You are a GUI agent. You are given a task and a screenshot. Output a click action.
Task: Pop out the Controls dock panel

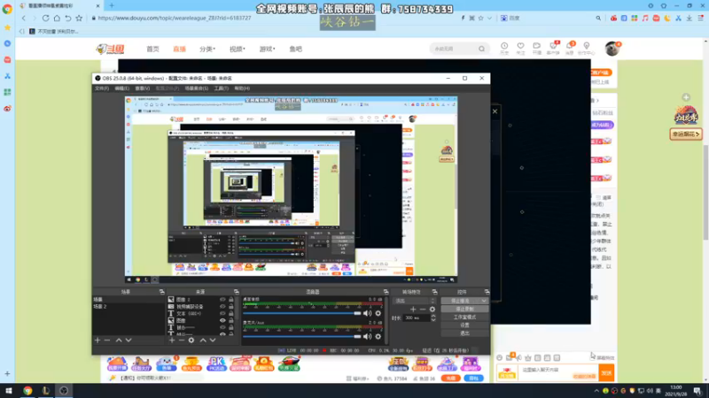tap(487, 292)
